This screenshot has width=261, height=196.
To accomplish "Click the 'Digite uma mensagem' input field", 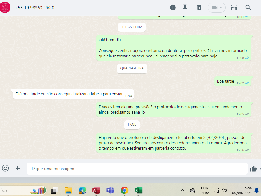I will pyautogui.click(x=137, y=169).
